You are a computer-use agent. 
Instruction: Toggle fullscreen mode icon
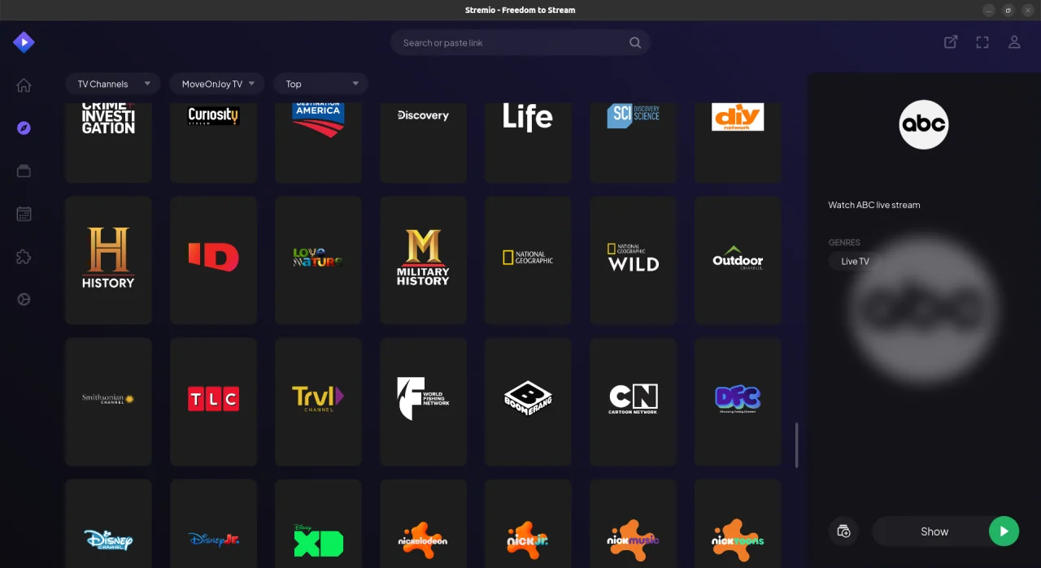982,42
